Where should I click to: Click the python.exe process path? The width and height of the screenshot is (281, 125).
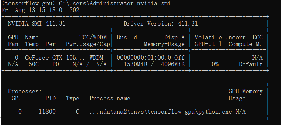161,112
